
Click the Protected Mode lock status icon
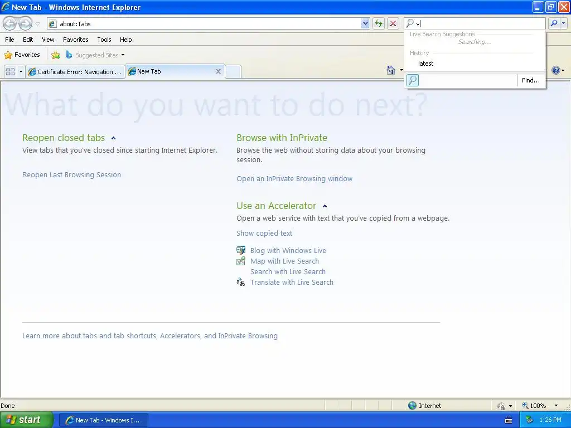[x=501, y=406]
